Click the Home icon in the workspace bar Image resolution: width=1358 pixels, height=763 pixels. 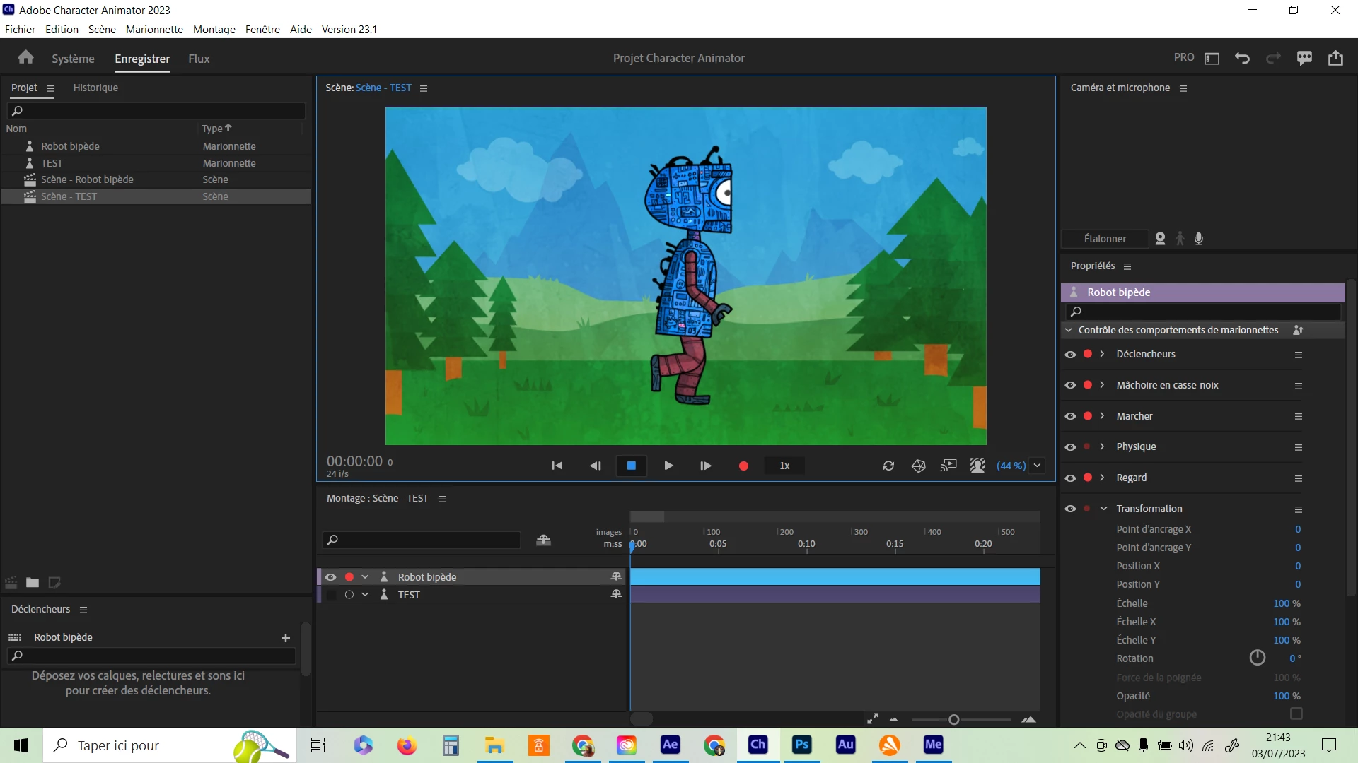(x=25, y=57)
